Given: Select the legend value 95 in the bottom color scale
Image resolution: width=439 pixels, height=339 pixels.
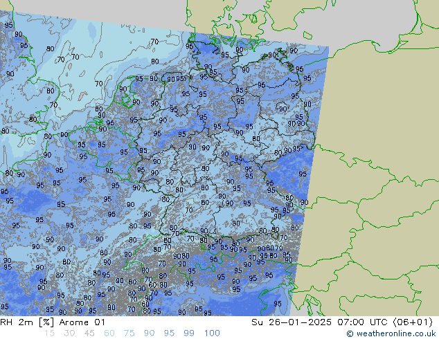Looking at the screenshot, I should (x=169, y=333).
